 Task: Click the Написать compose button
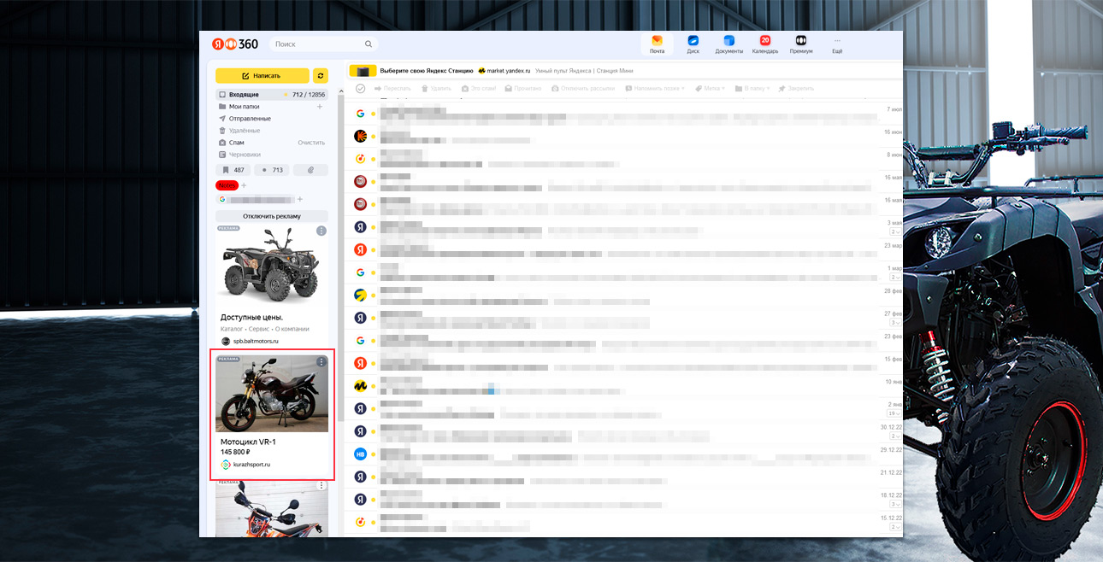(262, 75)
